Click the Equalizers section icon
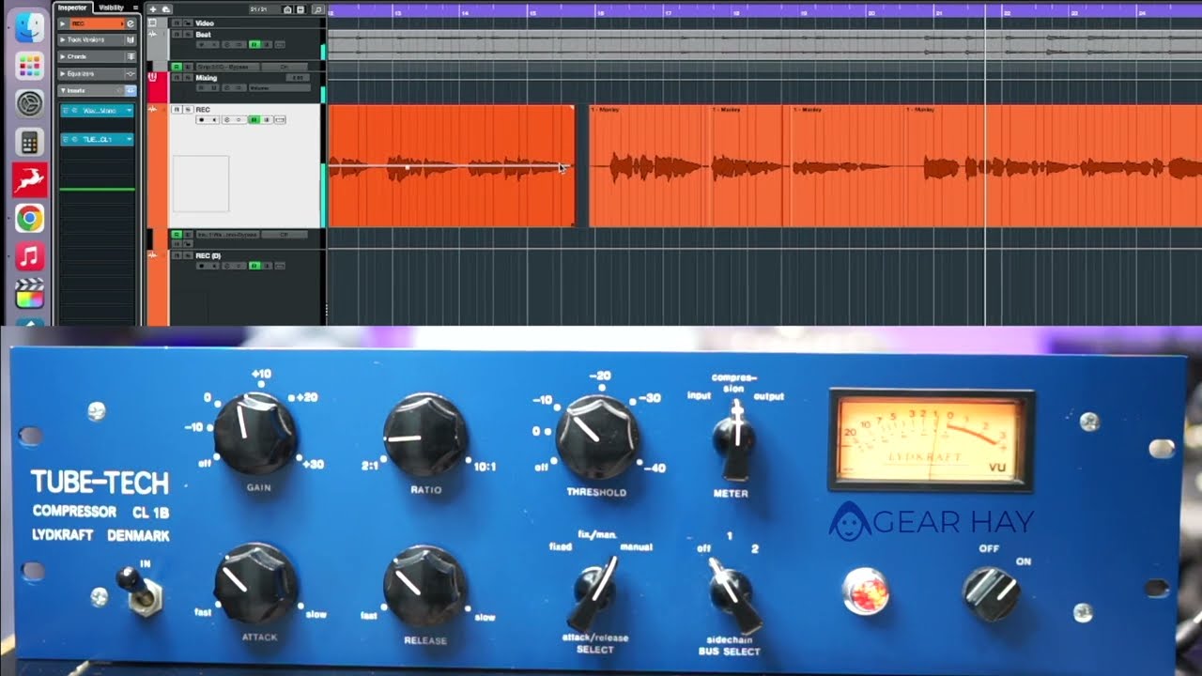The width and height of the screenshot is (1202, 676). 131,73
